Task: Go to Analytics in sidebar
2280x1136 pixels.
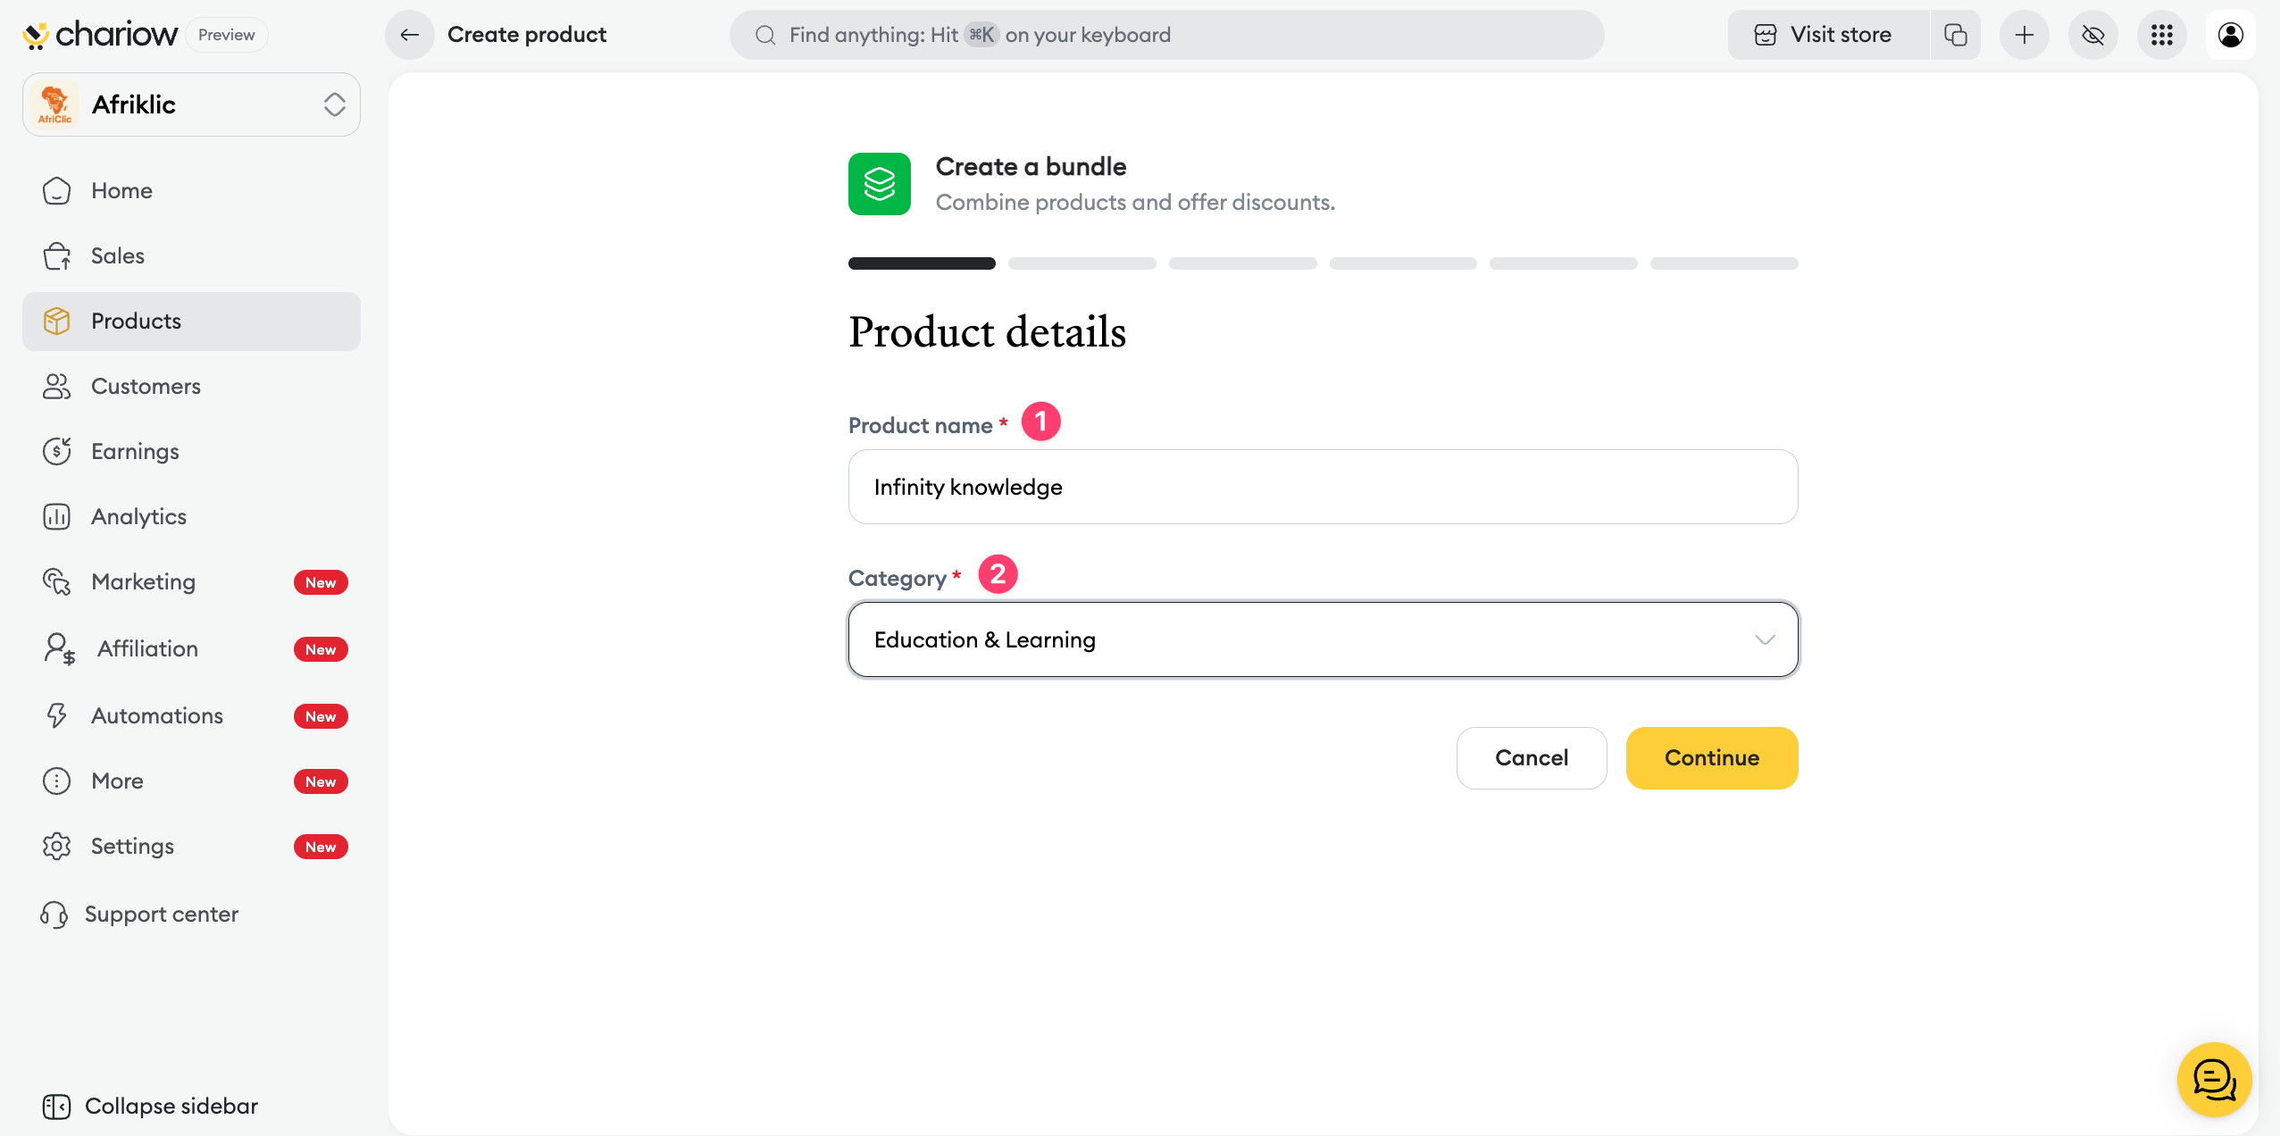Action: [x=138, y=516]
